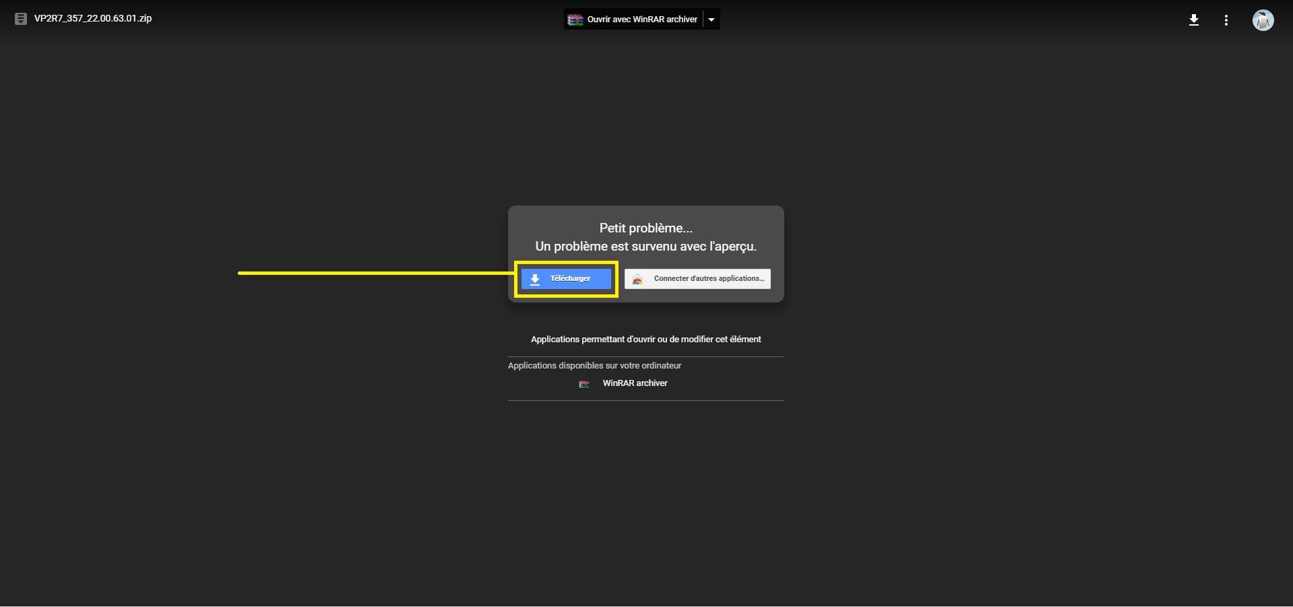Click 'Applications disponibles sur votre ordinateur' label

pyautogui.click(x=594, y=366)
